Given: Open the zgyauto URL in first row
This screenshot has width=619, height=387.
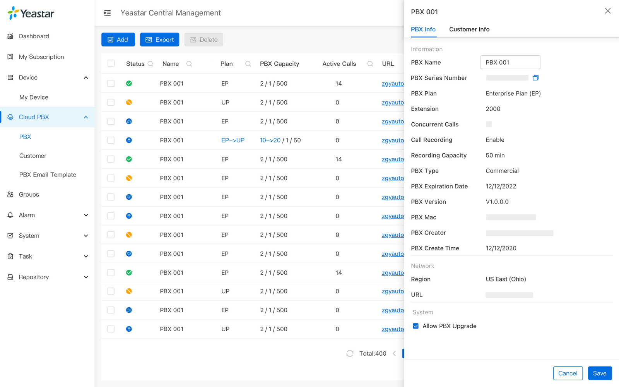Looking at the screenshot, I should pos(393,84).
